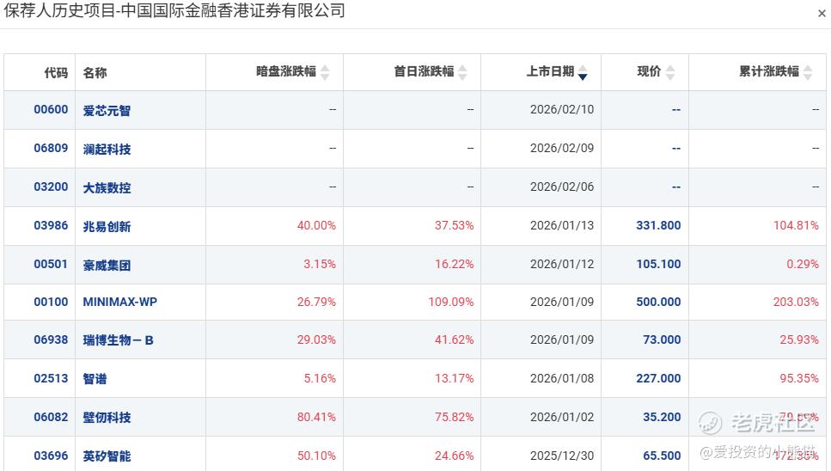Viewport: 831px width, 471px height.
Task: Open stock code 06082
Action: (x=51, y=418)
